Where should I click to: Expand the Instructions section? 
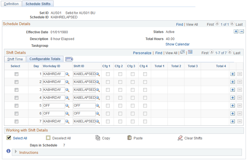pos(16,152)
